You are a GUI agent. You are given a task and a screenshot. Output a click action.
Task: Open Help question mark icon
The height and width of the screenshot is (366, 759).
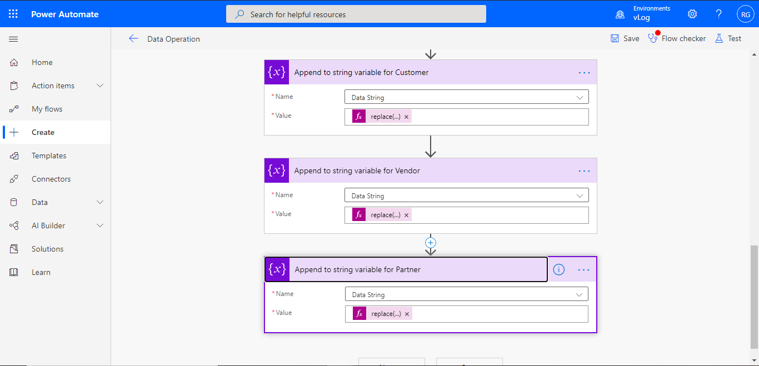(719, 14)
